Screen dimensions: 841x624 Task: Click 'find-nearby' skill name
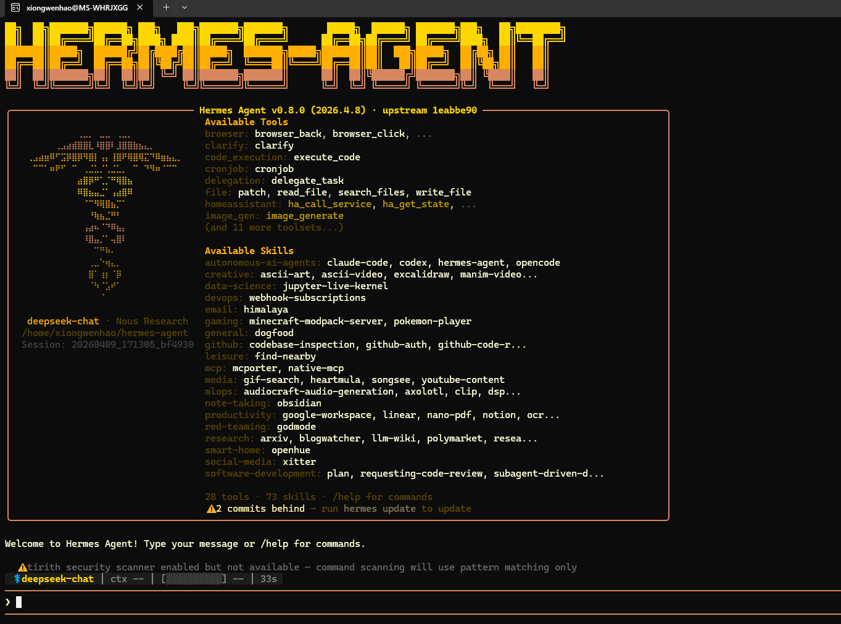285,356
